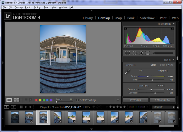Image resolution: width=183 pixels, height=132 pixels.
Task: Select the Adjustment Brush tool
Action: point(163,53)
